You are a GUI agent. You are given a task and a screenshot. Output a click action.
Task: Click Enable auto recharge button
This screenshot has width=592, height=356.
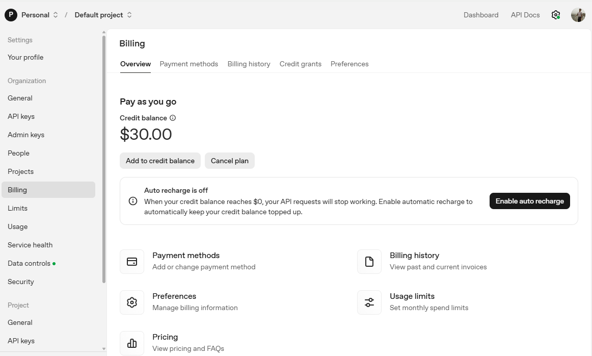tap(529, 201)
